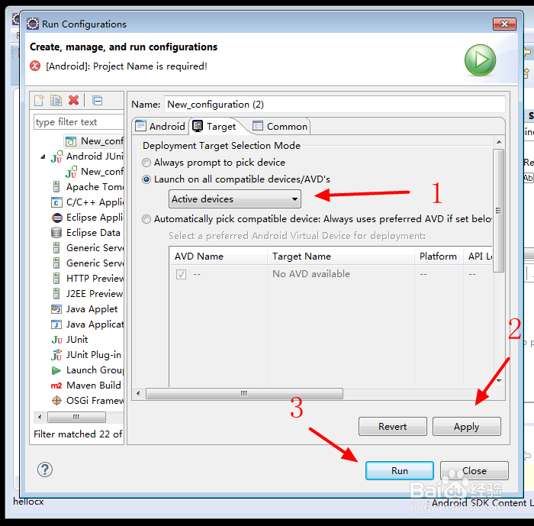This screenshot has height=526, width=534.
Task: Delete selected configuration with red X icon
Action: click(x=73, y=100)
